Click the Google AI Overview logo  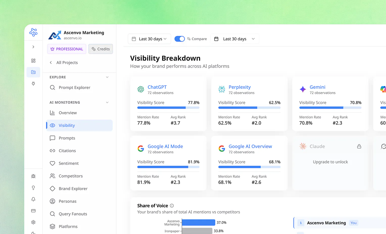point(222,149)
